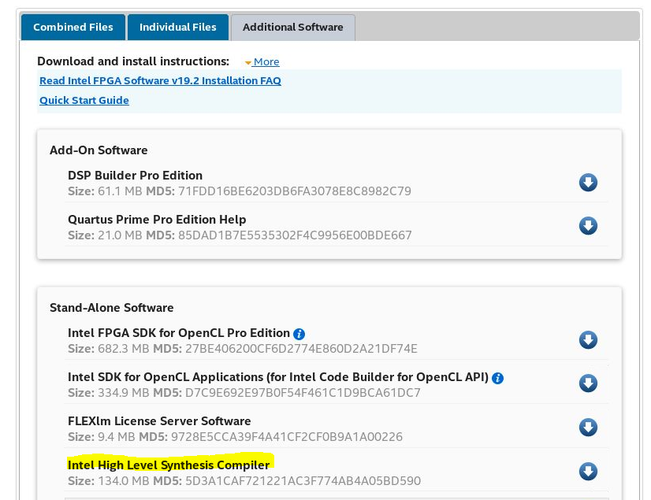
Task: Click the highlighted High Level Synthesis Compiler title
Action: 169,465
